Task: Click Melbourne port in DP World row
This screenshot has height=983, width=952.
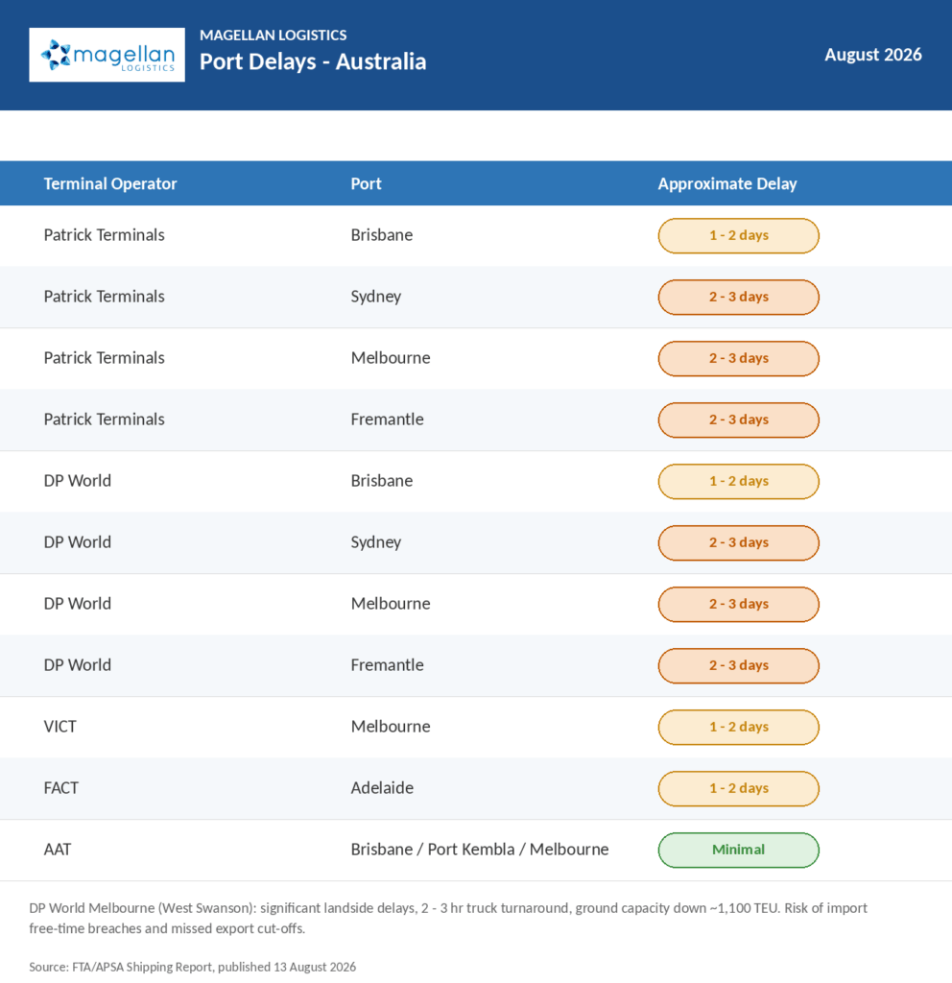Action: point(391,604)
